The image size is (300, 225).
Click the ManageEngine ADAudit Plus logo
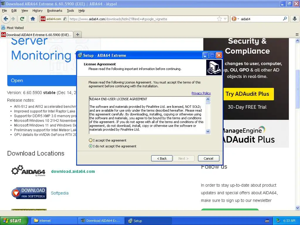(249, 135)
